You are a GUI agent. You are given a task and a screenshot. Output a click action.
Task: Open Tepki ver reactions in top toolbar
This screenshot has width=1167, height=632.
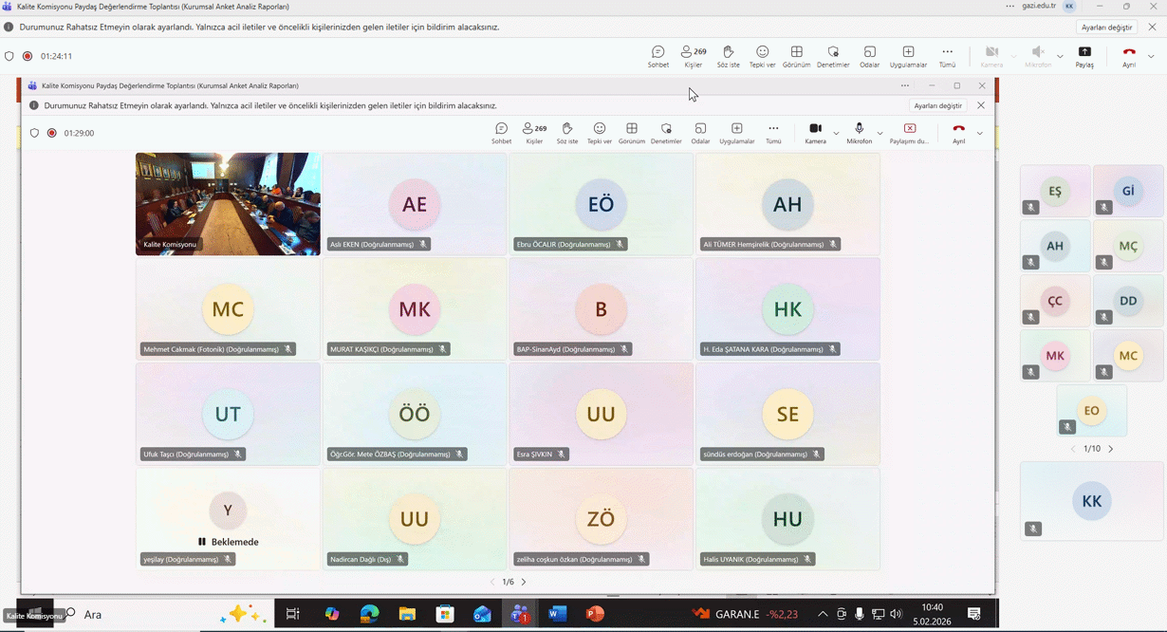pos(762,56)
